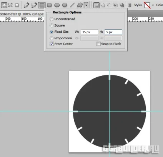Select the Line tool

72,5
